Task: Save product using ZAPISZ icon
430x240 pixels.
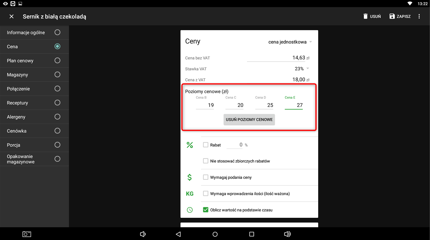Action: 392,16
